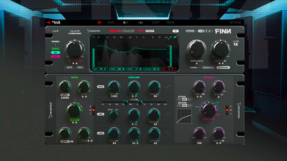
Task: Click the high shelf curve icon
Action: tap(168, 87)
